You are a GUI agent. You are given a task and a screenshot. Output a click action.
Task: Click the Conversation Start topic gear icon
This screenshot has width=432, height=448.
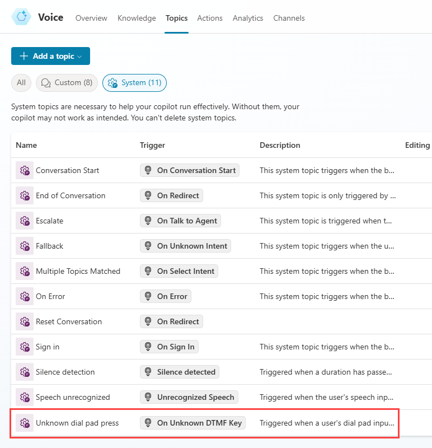(25, 170)
